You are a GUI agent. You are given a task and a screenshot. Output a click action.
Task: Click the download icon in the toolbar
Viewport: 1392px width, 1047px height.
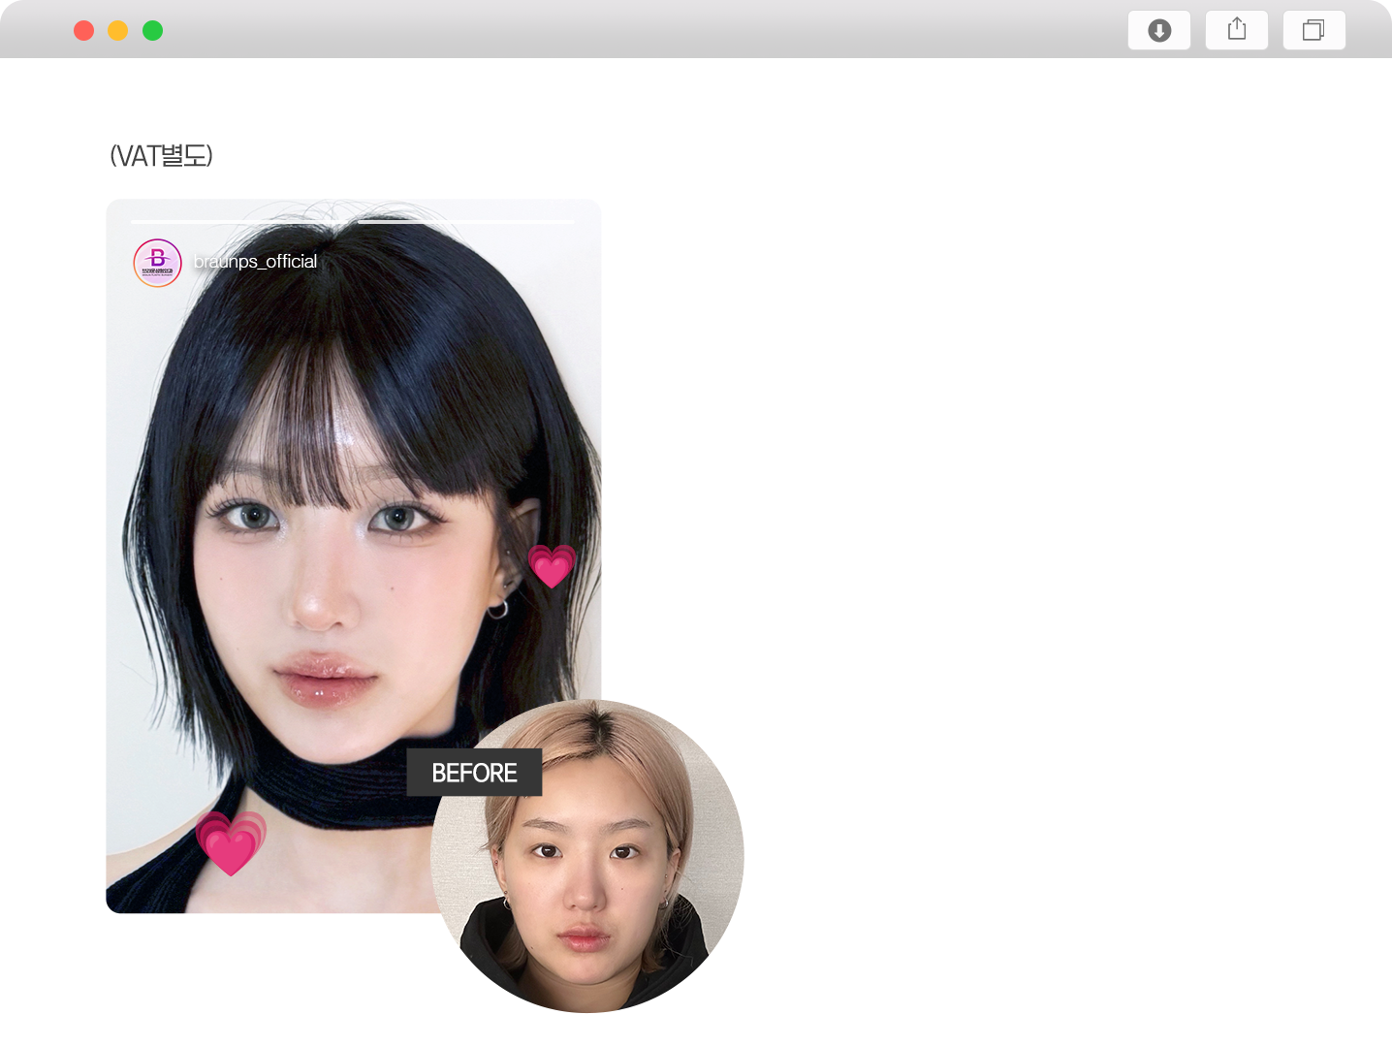(x=1158, y=30)
